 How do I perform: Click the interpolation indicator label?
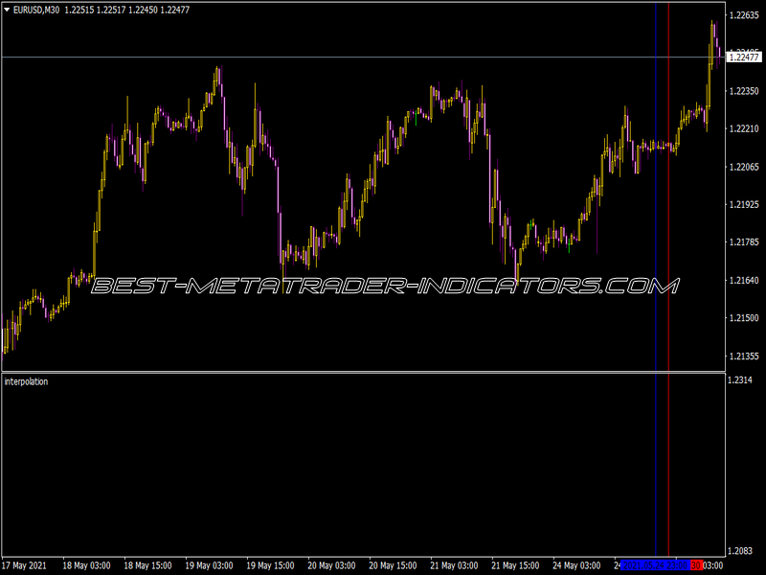(27, 381)
